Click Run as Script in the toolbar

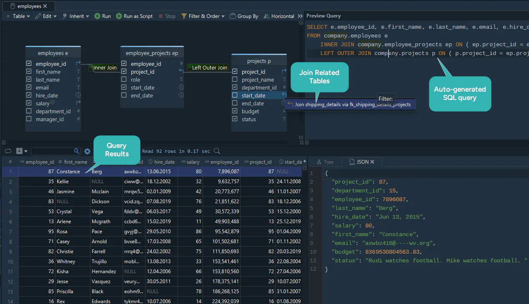[134, 16]
